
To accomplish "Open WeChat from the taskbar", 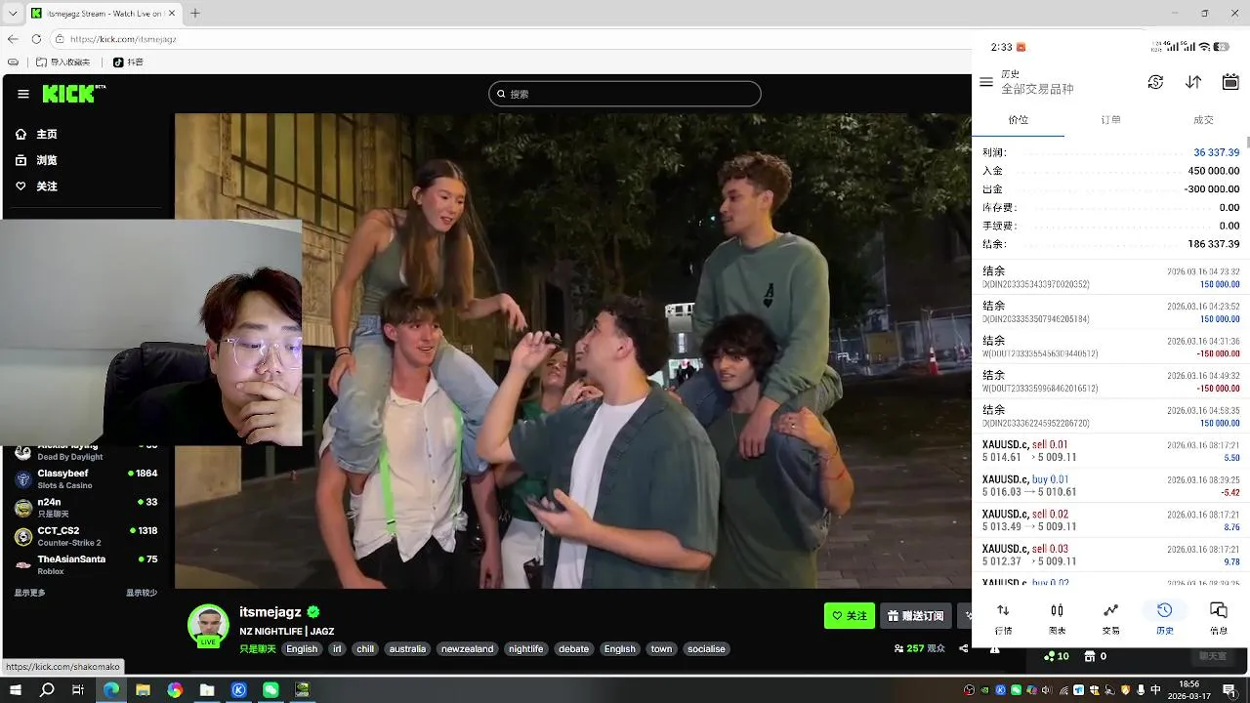I will coord(271,690).
